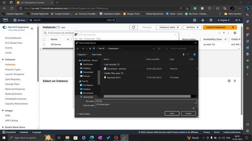252x141 pixels.
Task: Open Select an instance panel settings gear
Action: [x=229, y=81]
